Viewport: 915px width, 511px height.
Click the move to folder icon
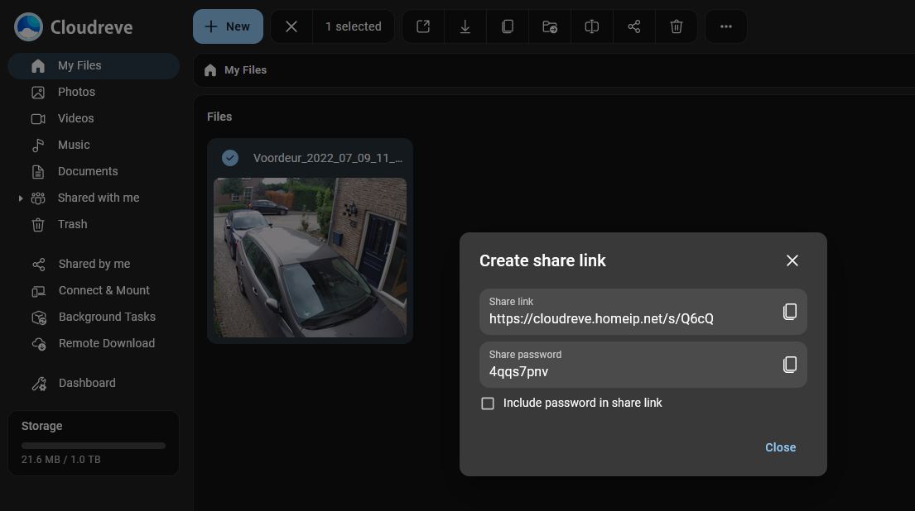pos(550,26)
